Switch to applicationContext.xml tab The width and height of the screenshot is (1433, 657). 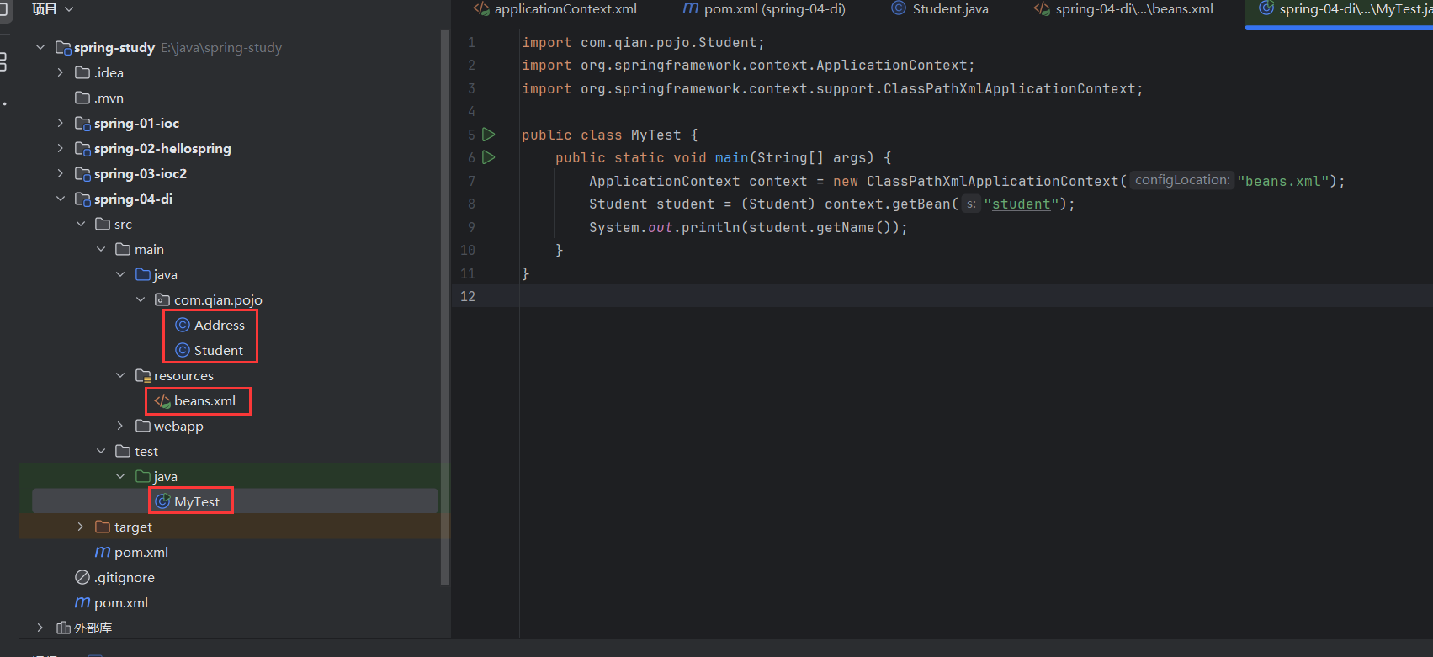tap(555, 9)
